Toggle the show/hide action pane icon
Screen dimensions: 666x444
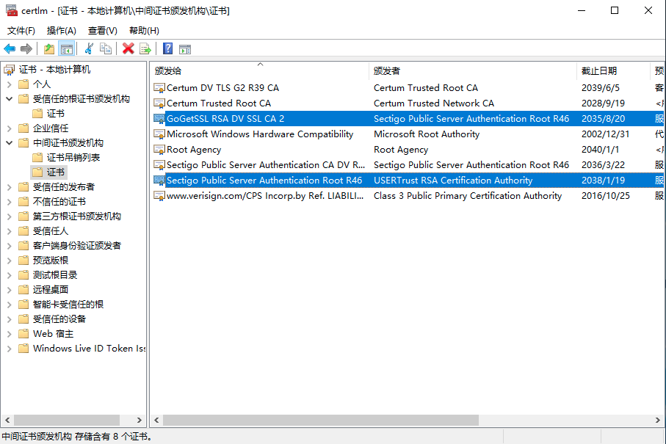tap(185, 48)
